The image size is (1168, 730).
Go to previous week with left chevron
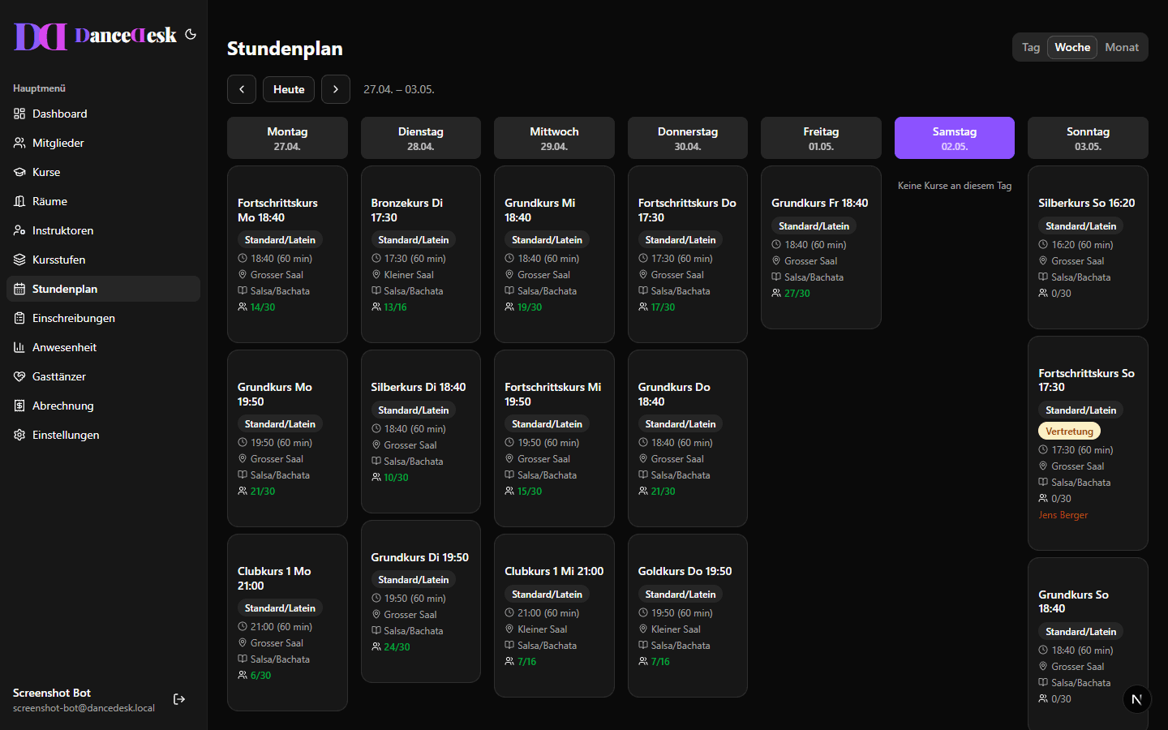pyautogui.click(x=242, y=89)
